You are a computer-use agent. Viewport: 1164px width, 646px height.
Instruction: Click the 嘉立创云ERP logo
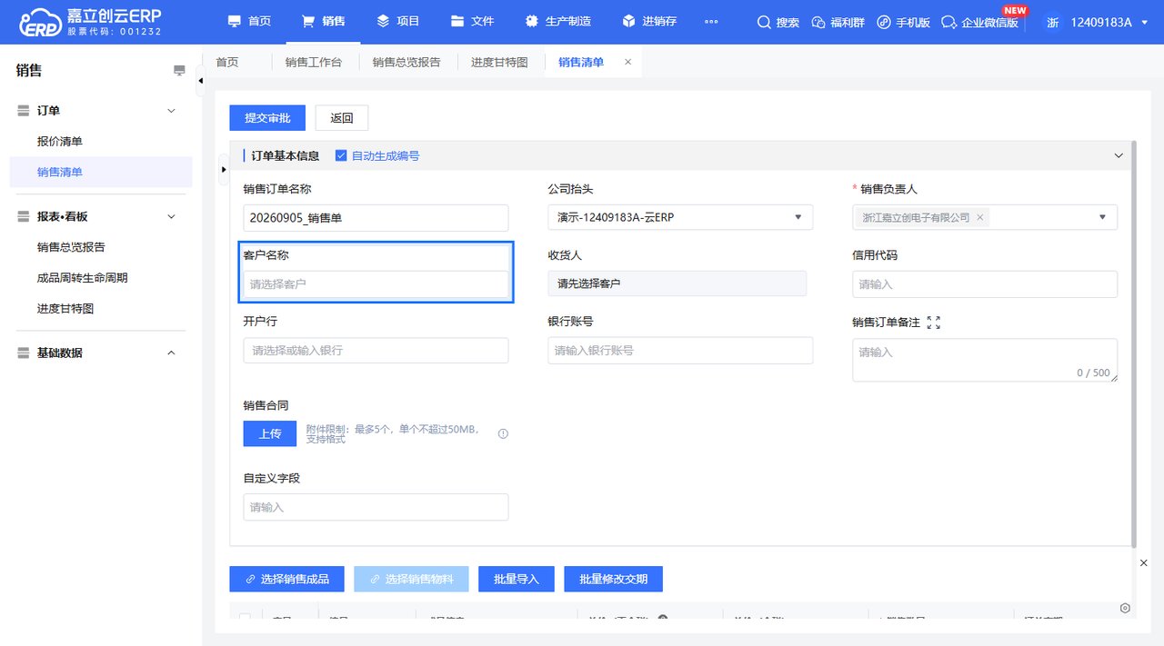pos(91,22)
